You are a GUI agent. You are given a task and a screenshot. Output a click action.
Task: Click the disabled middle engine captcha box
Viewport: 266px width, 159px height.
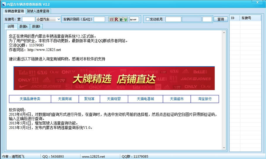192,19
